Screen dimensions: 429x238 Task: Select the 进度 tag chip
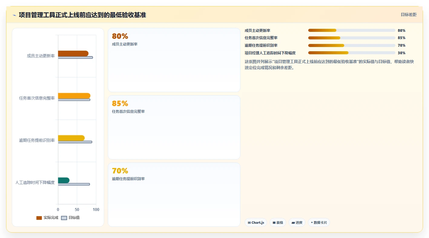[x=297, y=223]
